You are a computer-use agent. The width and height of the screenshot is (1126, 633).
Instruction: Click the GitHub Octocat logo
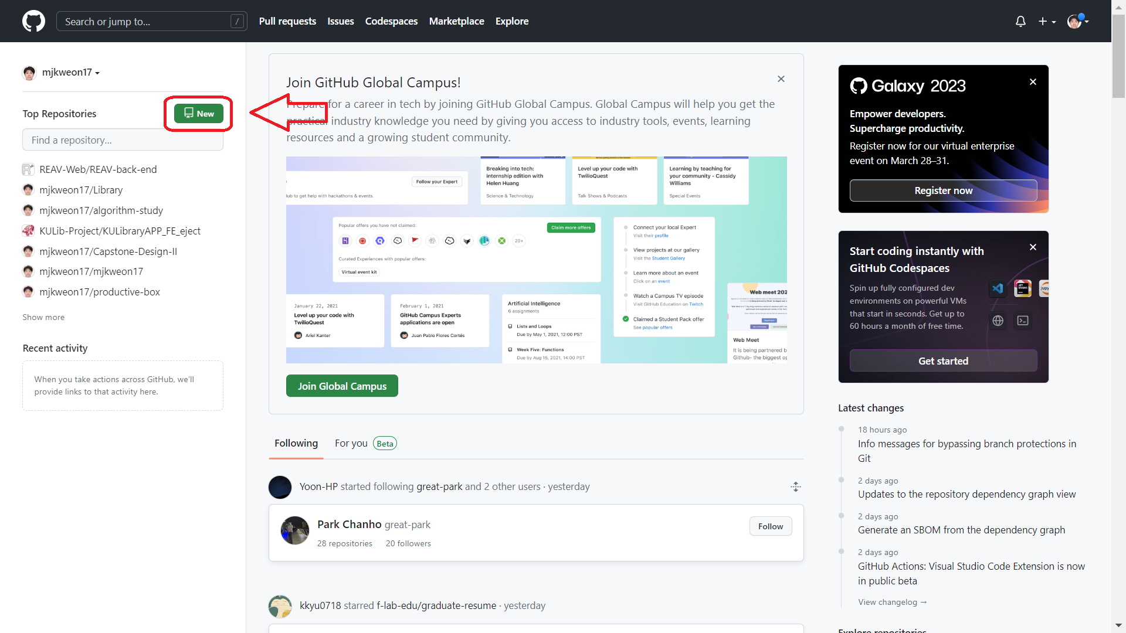click(33, 21)
